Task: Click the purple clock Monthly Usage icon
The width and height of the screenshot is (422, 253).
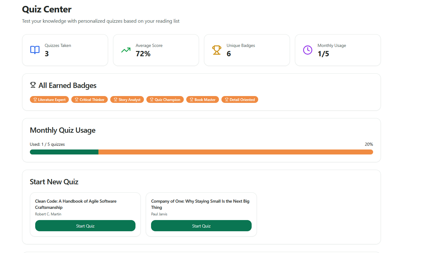Action: tap(308, 50)
